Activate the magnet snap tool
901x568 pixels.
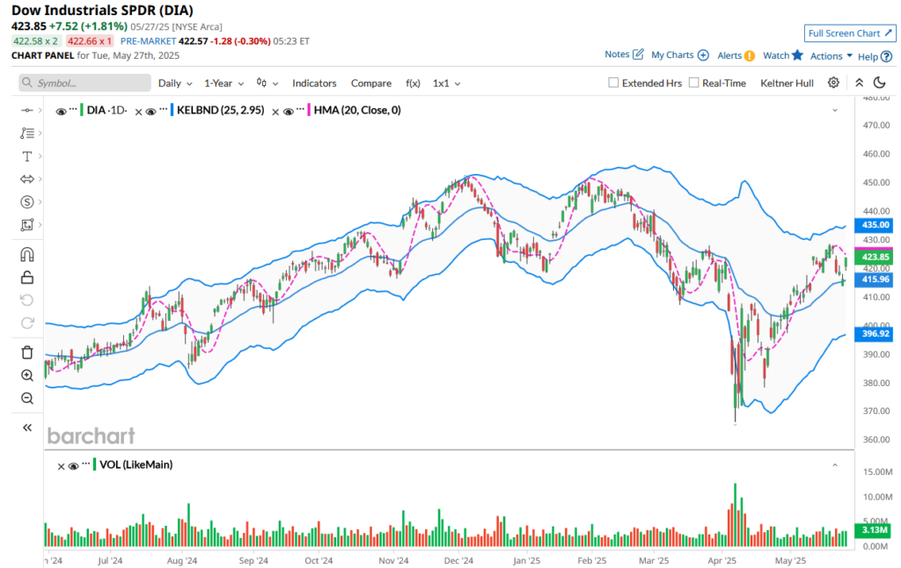26,255
